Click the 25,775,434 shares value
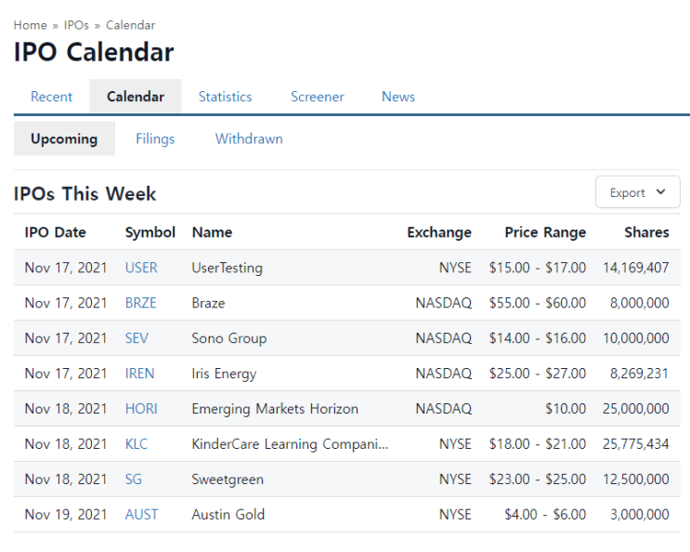Image resolution: width=690 pixels, height=552 pixels. (636, 443)
